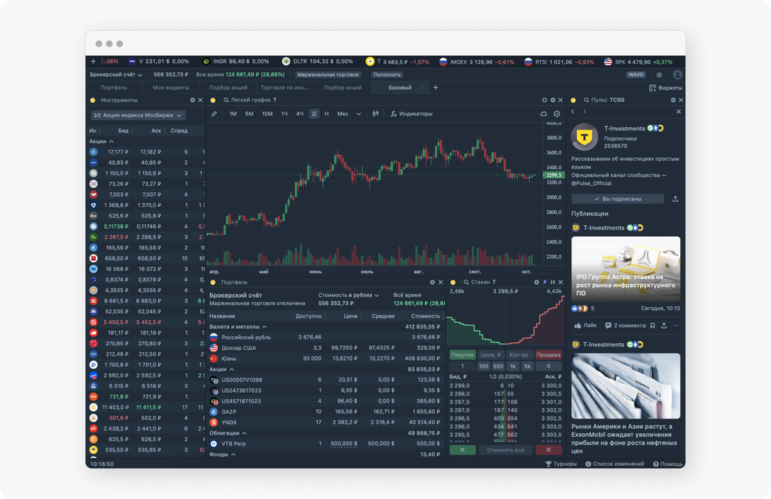The width and height of the screenshot is (771, 499).
Task: Add a ticker with the plus icon in the quotes bar
Action: (93, 62)
